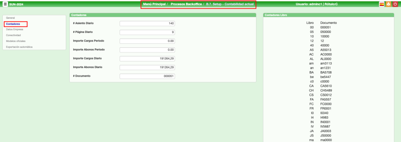The image size is (401, 142).
Task: Select document I0340 in the list
Action: click(324, 113)
